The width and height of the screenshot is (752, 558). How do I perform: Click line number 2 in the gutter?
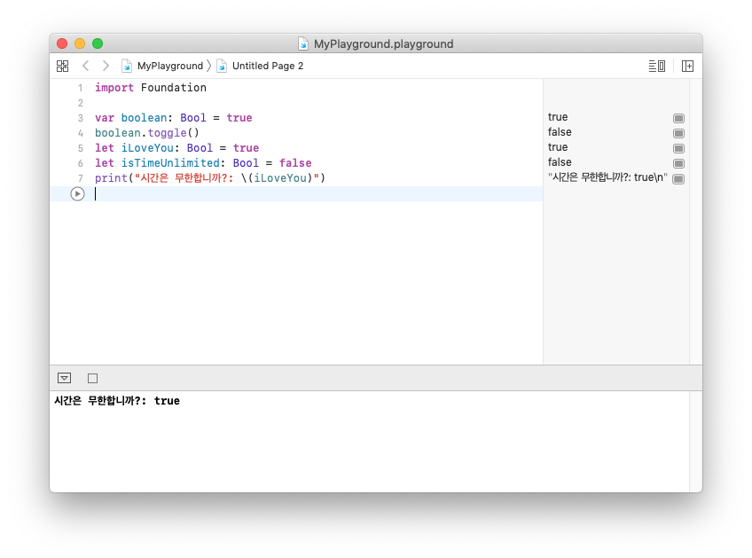pos(81,103)
